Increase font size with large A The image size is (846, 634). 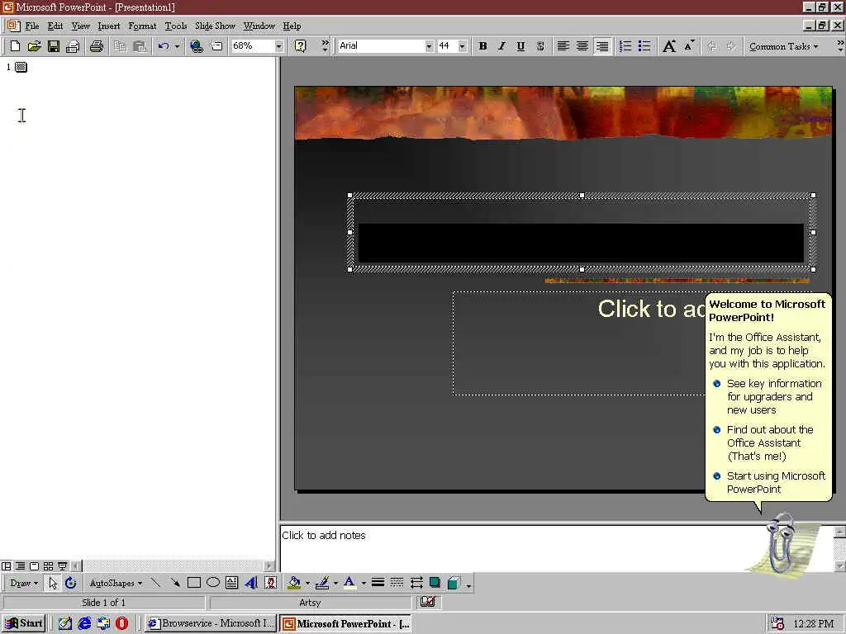point(669,46)
